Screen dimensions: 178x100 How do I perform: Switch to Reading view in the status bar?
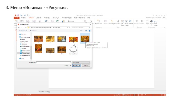coord(142,95)
